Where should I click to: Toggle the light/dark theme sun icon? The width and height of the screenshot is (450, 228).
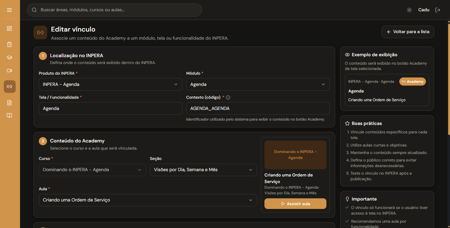pos(409,10)
